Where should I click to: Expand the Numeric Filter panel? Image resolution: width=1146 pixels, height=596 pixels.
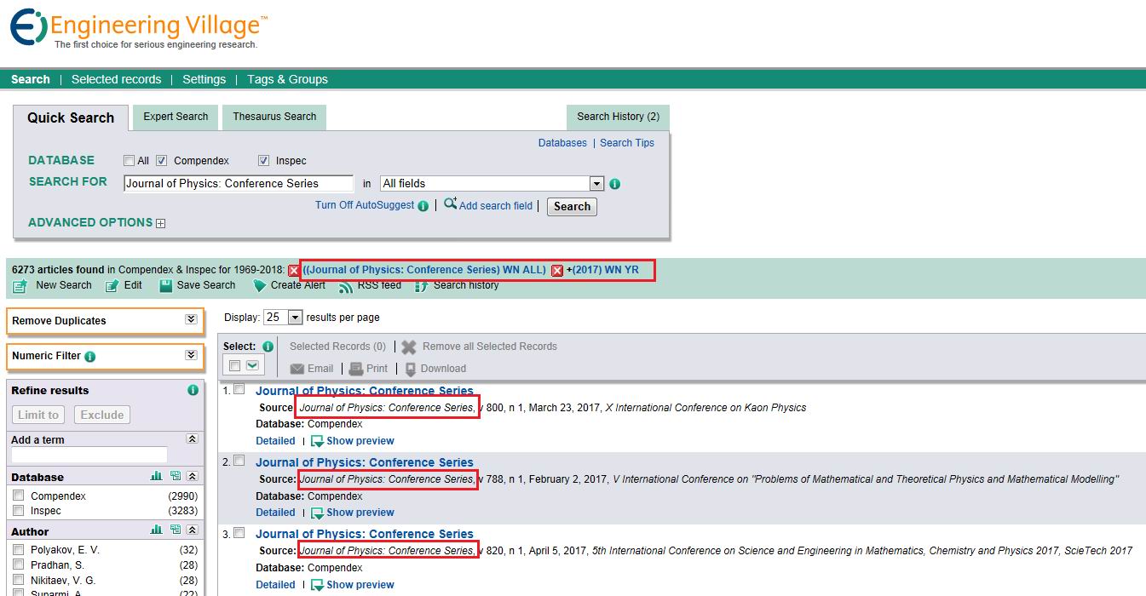click(x=191, y=356)
